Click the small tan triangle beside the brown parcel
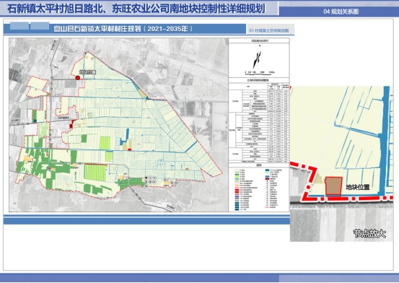Viewport: 399px width, 283px height. click(x=319, y=178)
